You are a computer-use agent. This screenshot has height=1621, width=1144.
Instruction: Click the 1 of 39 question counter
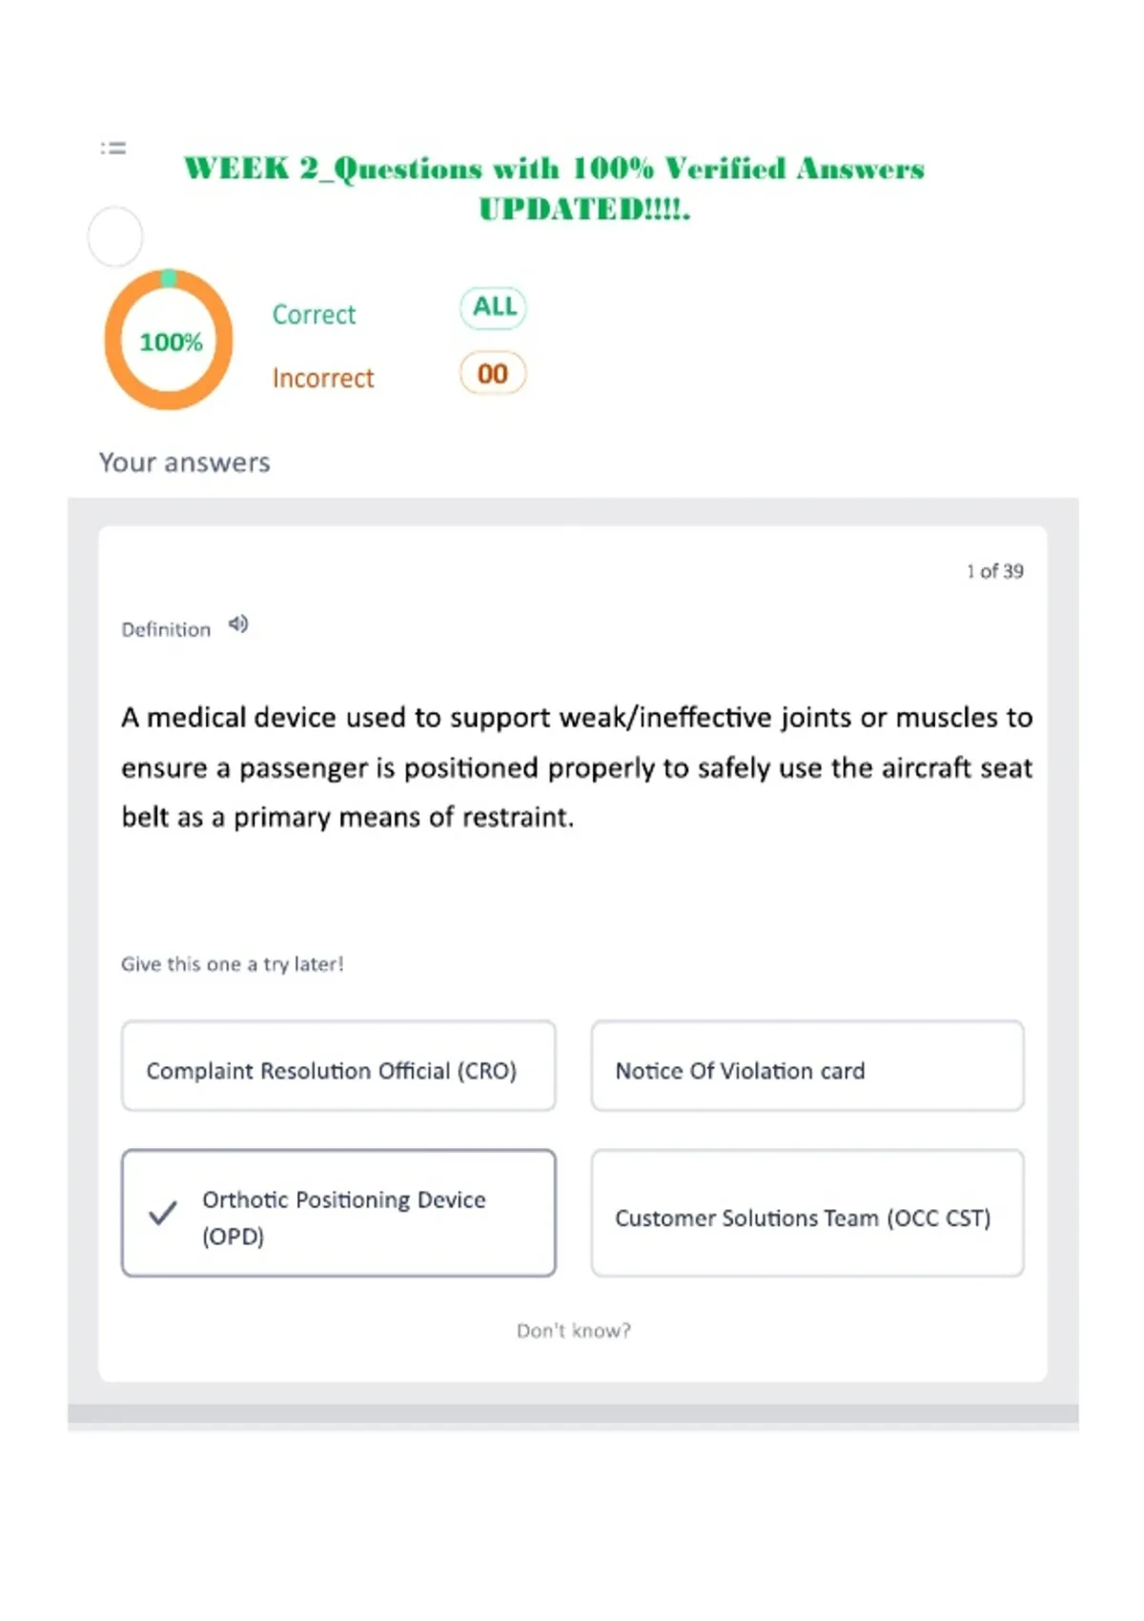coord(994,571)
